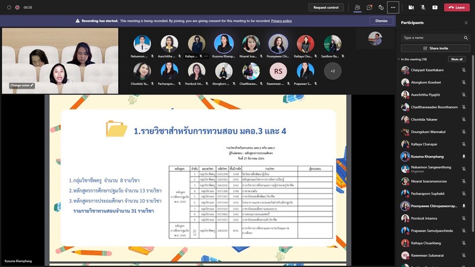Click the Privacy policy link
The height and width of the screenshot is (267, 475).
pyautogui.click(x=280, y=20)
